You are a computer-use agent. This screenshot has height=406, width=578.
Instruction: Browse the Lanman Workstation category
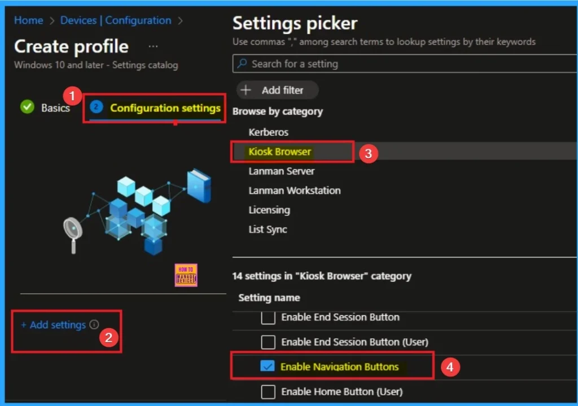coord(294,191)
